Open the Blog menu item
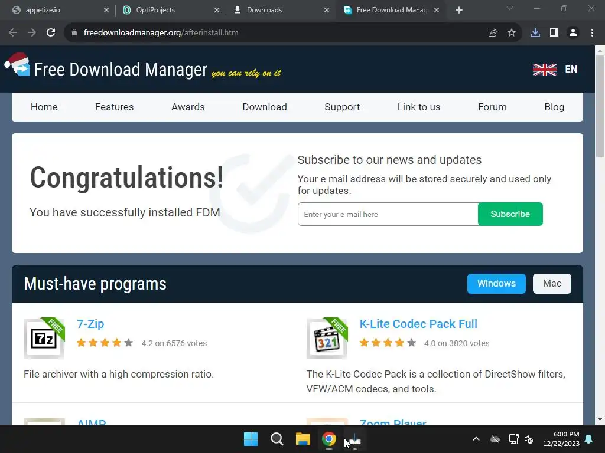Image resolution: width=605 pixels, height=453 pixels. (x=554, y=107)
